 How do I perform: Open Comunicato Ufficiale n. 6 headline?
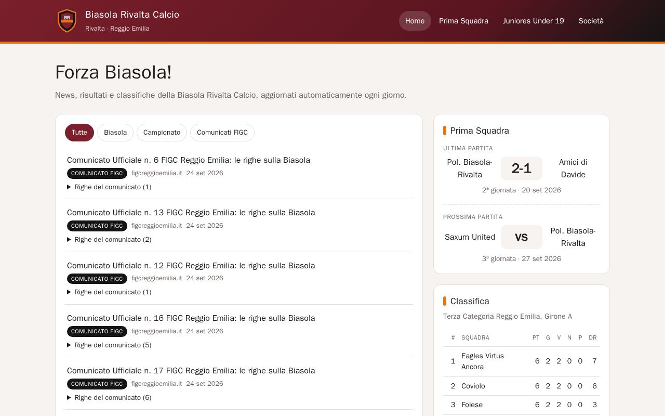point(189,160)
